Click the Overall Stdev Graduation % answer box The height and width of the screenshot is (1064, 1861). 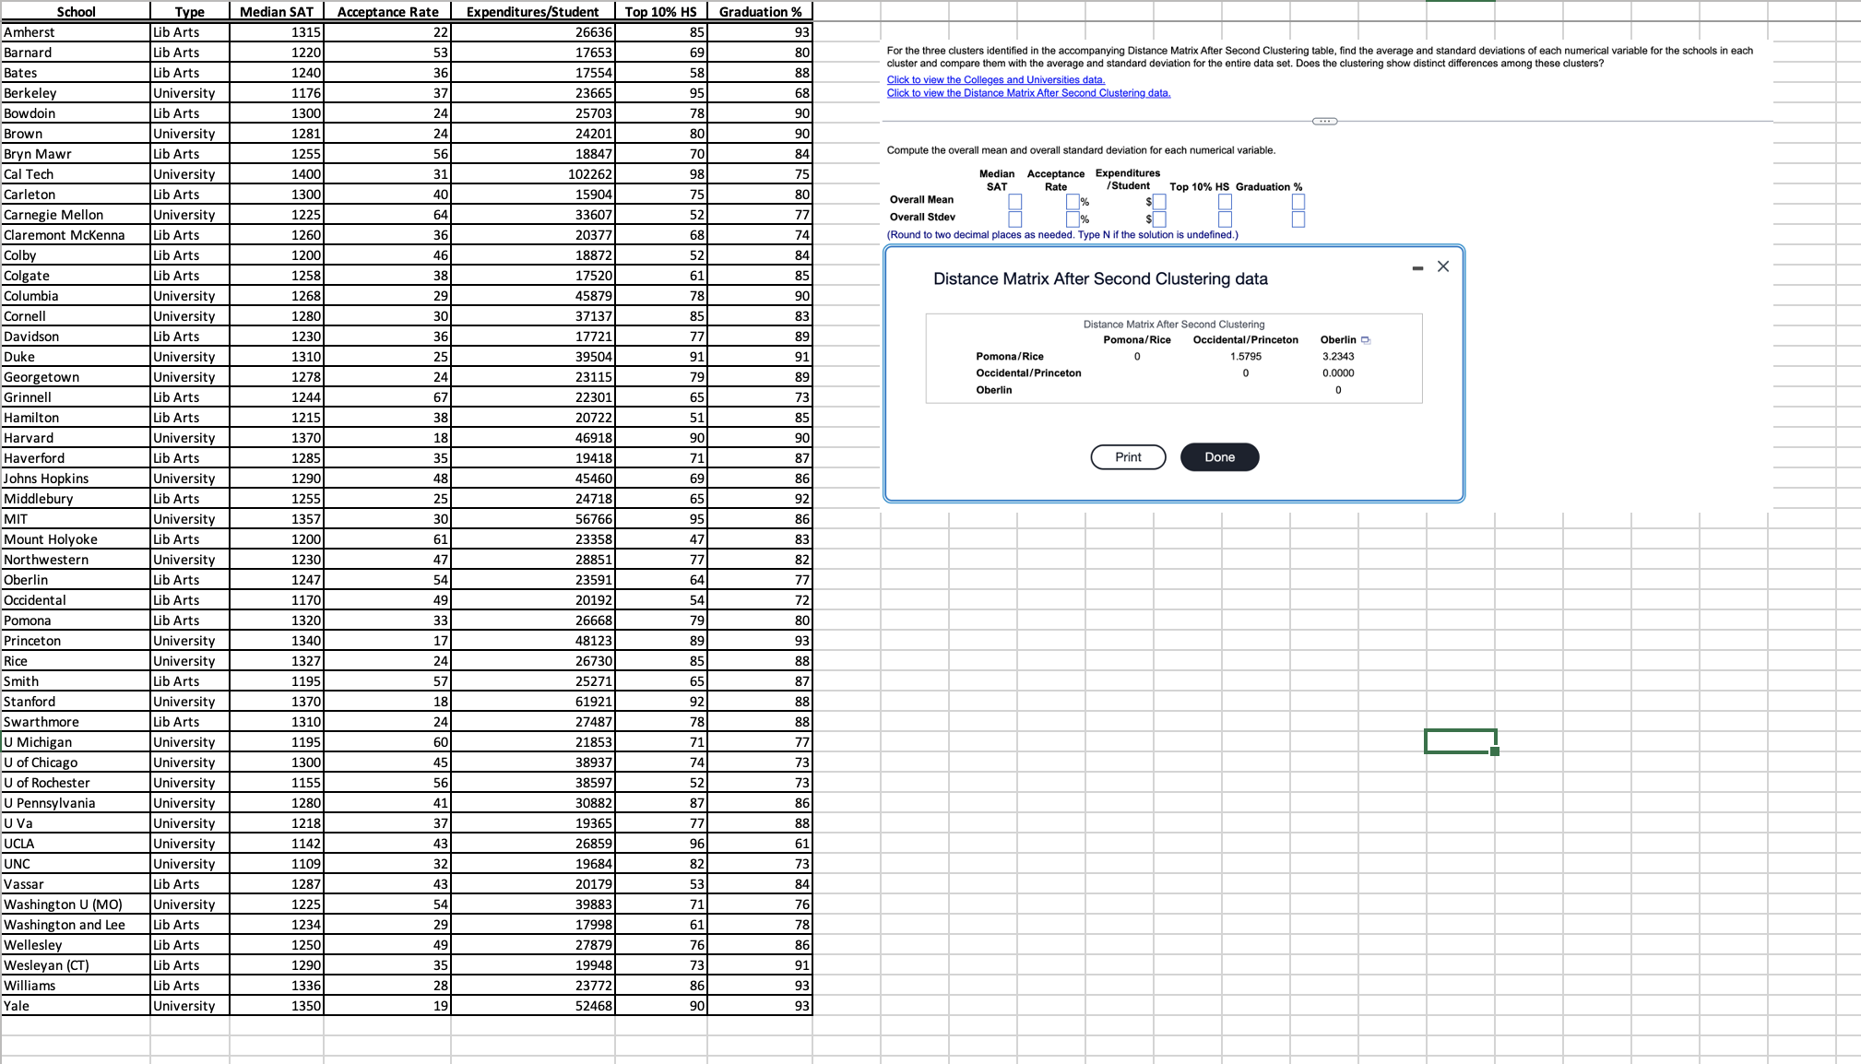point(1298,219)
